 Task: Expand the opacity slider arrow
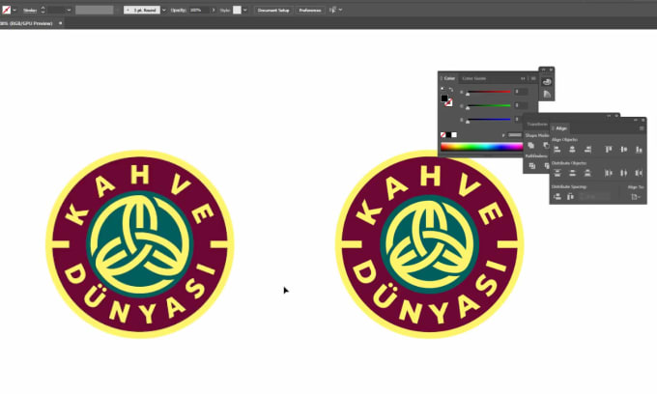tap(214, 10)
